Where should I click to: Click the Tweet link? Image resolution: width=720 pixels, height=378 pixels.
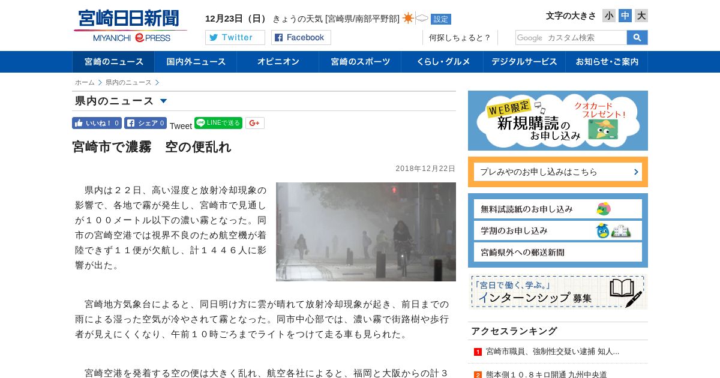181,126
